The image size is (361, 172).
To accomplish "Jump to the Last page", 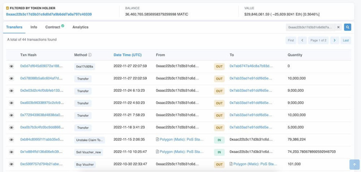I will pos(346,40).
